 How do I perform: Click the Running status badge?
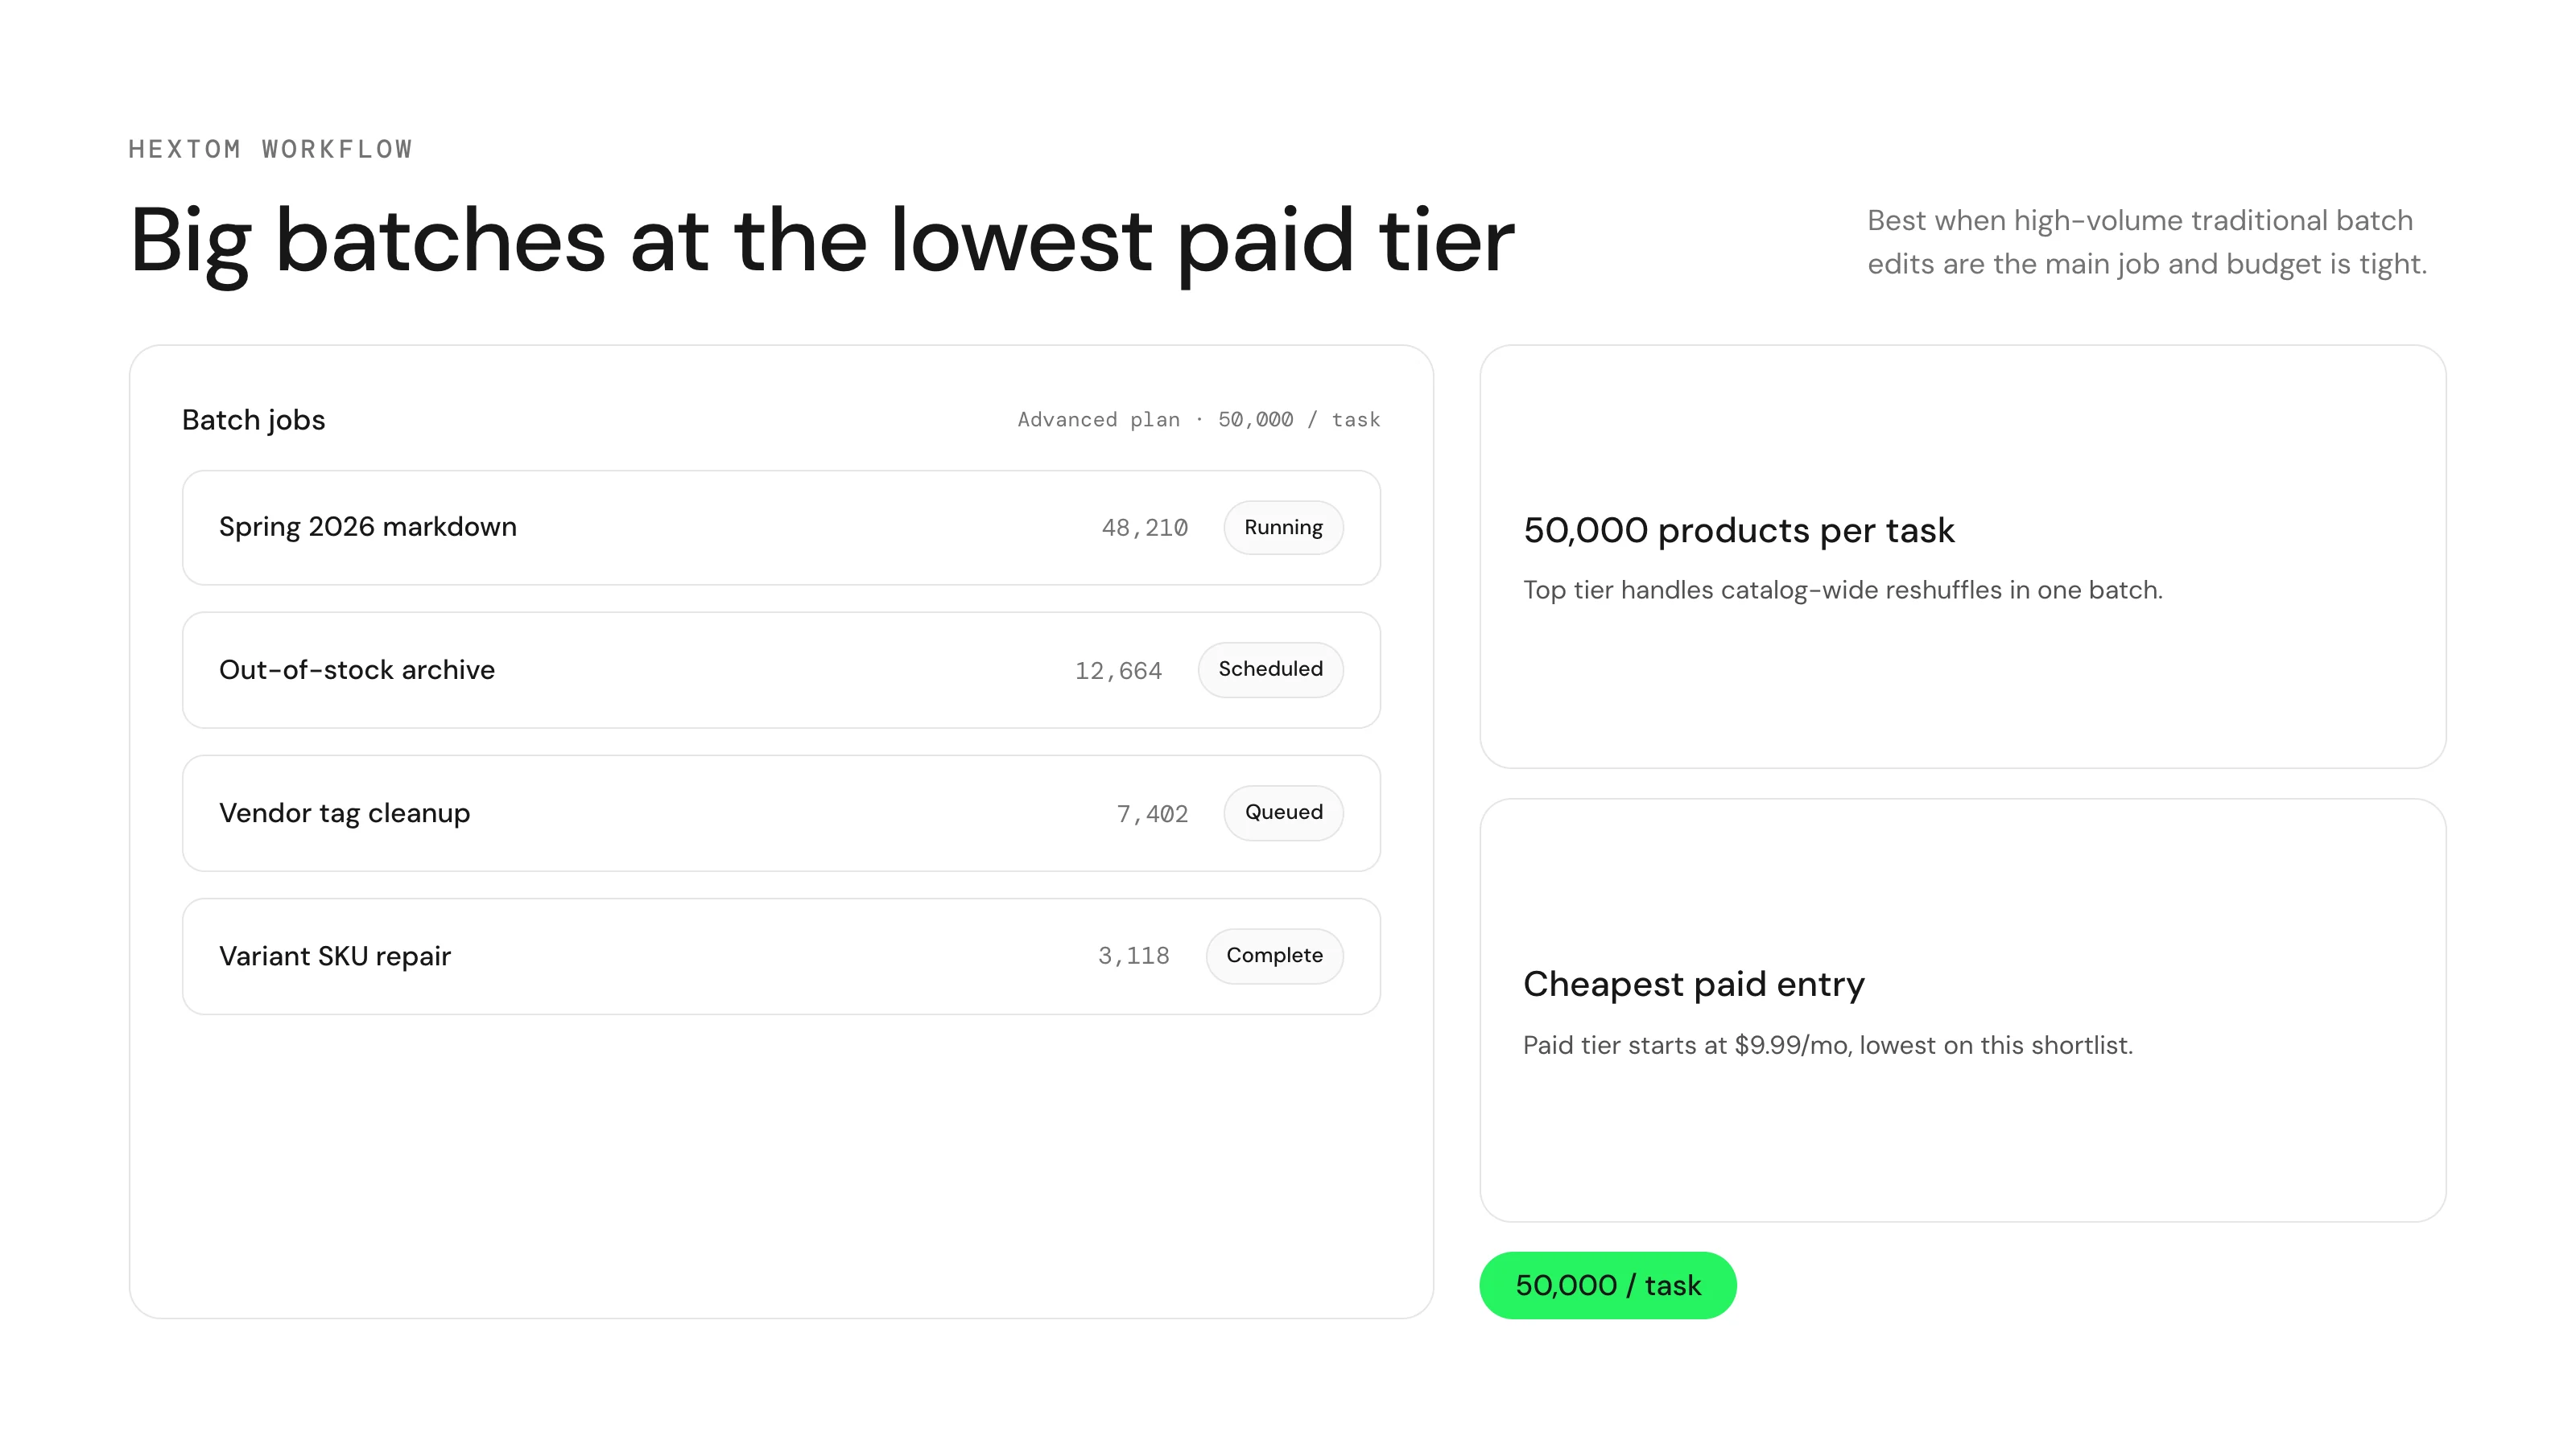(1283, 528)
